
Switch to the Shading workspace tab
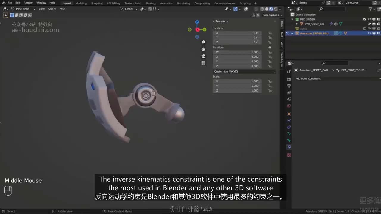[x=150, y=3]
